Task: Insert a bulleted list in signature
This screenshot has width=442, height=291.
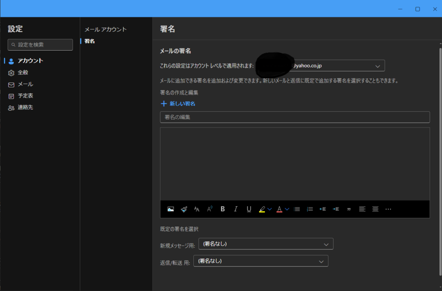Action: click(297, 209)
